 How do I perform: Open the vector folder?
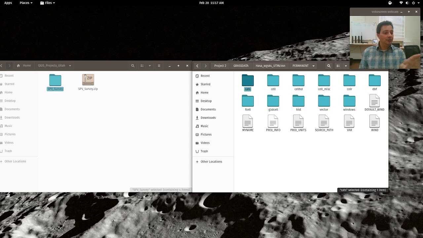pos(324,103)
